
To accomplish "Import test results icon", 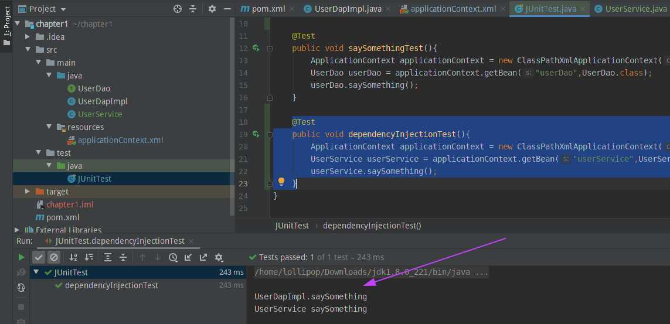I will pos(188,257).
